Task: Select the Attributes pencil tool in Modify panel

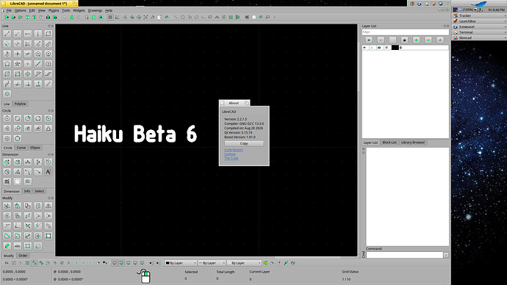Action: click(7, 246)
